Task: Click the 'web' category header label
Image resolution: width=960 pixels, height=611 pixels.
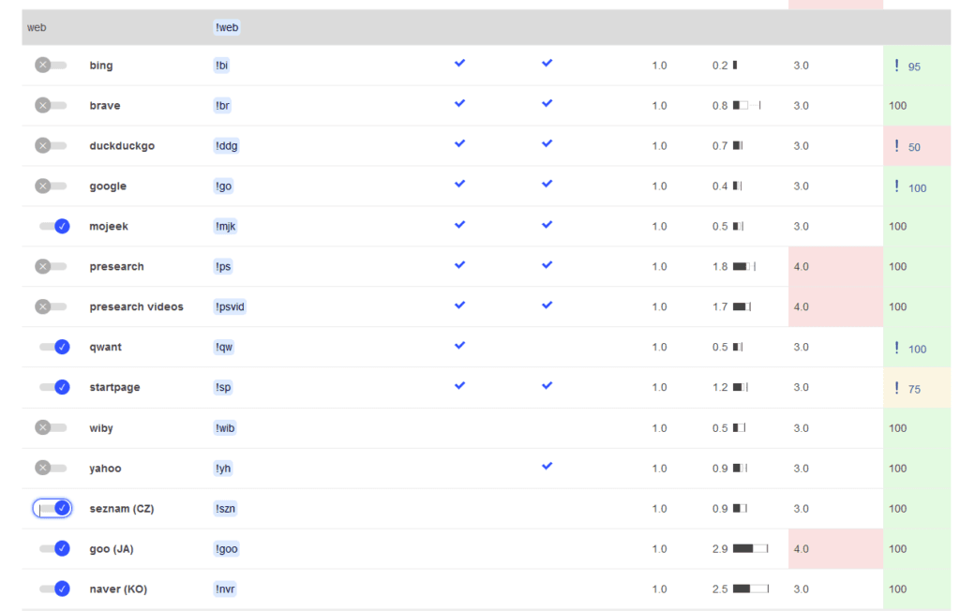Action: click(x=37, y=27)
